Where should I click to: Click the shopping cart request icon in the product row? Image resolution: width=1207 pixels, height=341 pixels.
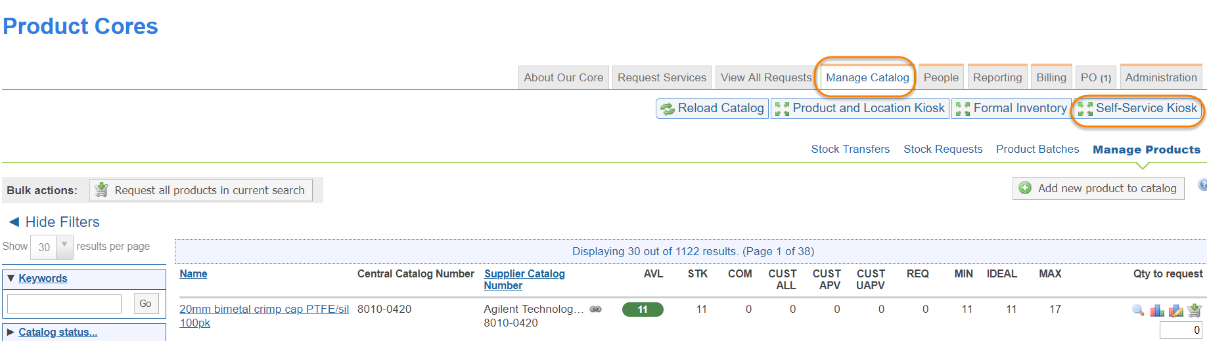click(1195, 310)
